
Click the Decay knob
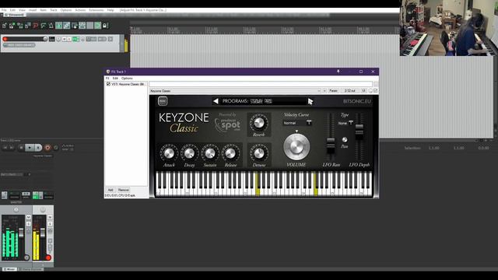click(x=189, y=153)
